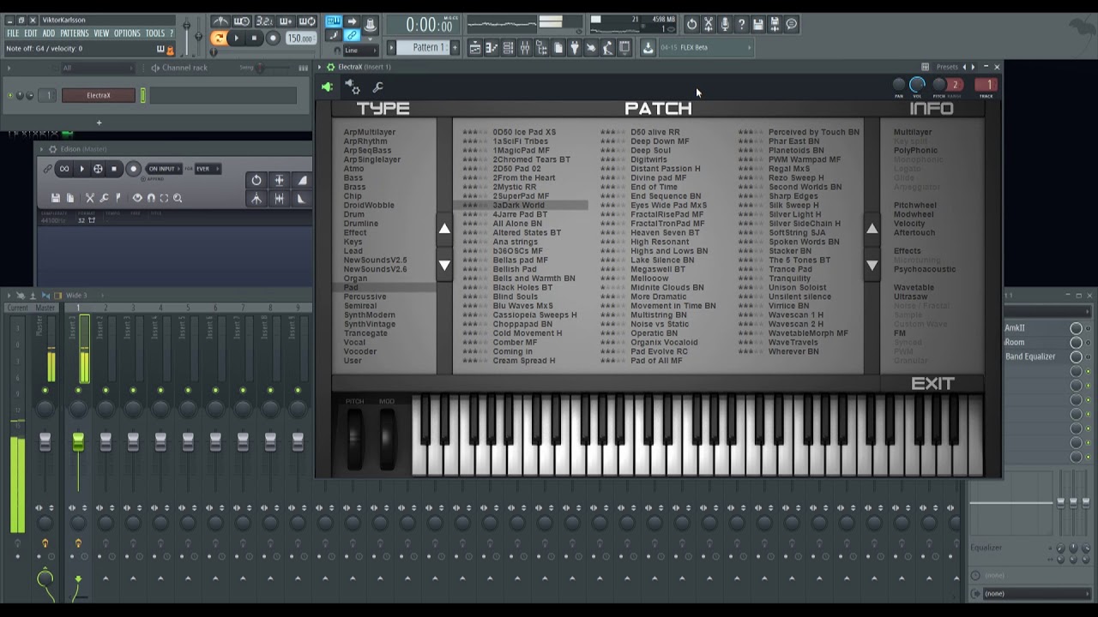The image size is (1098, 617).
Task: Toggle wait for input to start
Action: click(242, 22)
